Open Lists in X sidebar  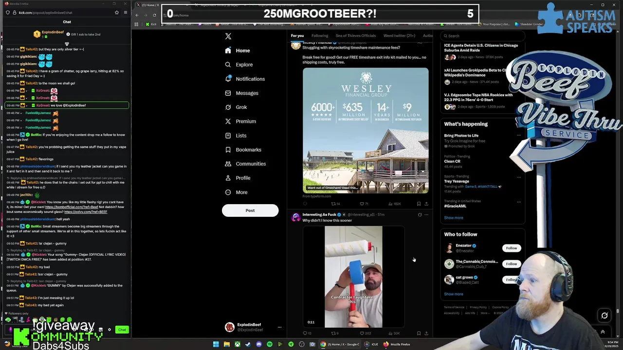click(x=236, y=136)
